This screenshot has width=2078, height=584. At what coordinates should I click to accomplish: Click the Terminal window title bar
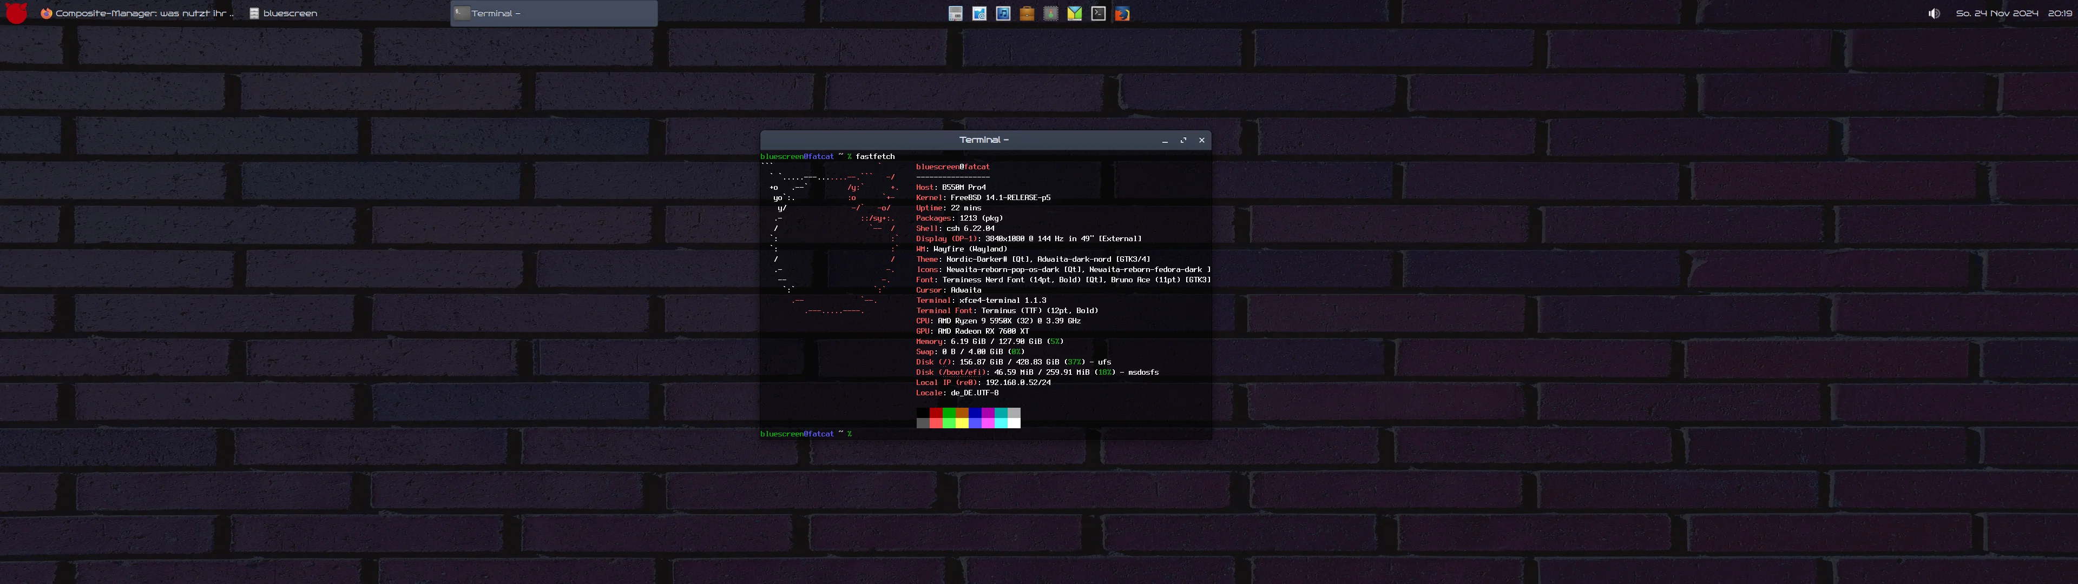(984, 141)
